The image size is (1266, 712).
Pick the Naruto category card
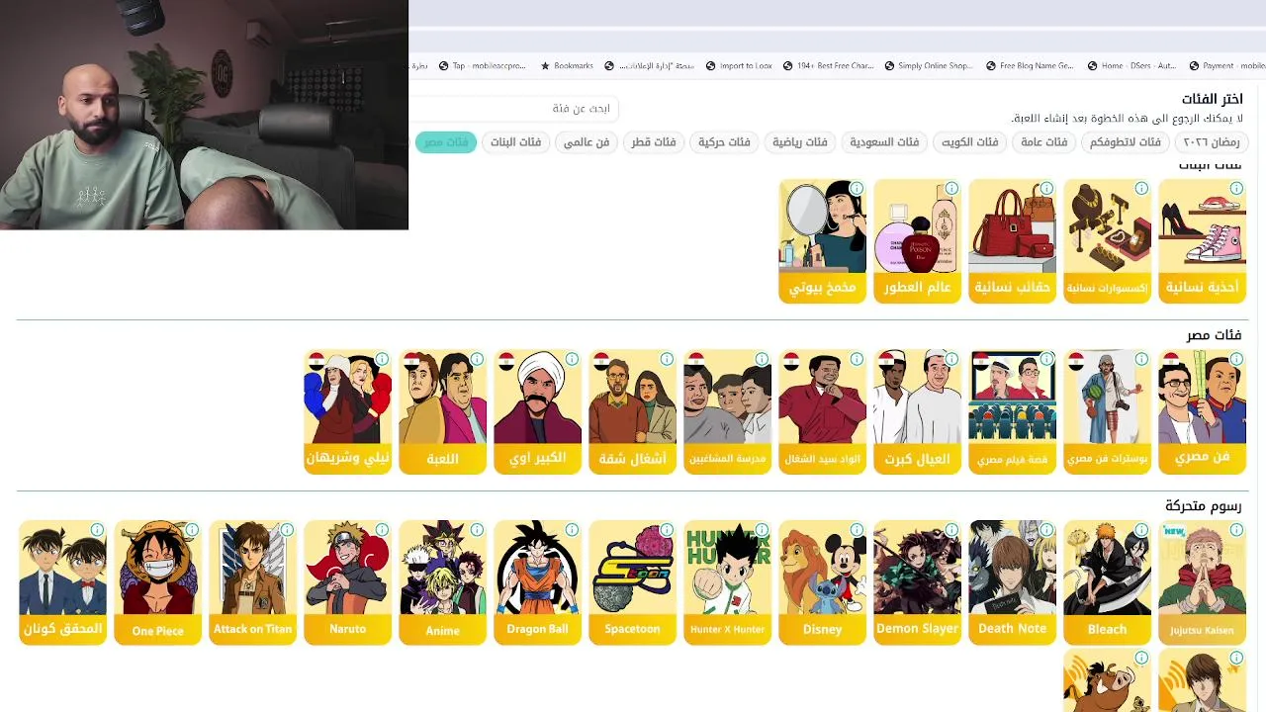347,582
